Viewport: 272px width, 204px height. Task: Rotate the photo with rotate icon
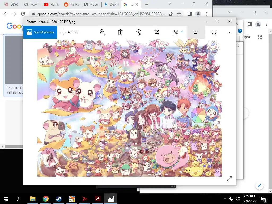tap(139, 32)
